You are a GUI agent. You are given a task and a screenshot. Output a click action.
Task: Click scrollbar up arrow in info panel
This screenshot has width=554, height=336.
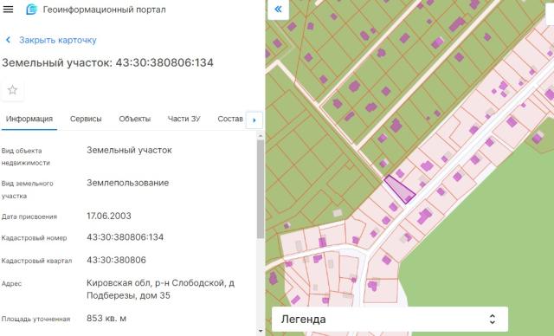[261, 136]
